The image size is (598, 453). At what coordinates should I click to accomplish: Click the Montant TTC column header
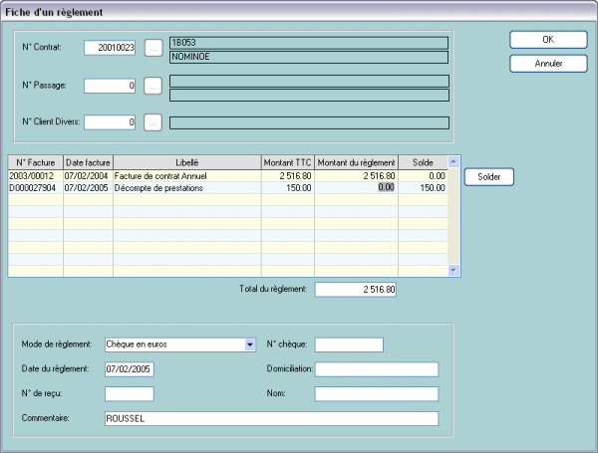[x=288, y=162]
